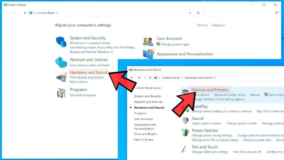Click Review your computer's status

tap(90, 43)
